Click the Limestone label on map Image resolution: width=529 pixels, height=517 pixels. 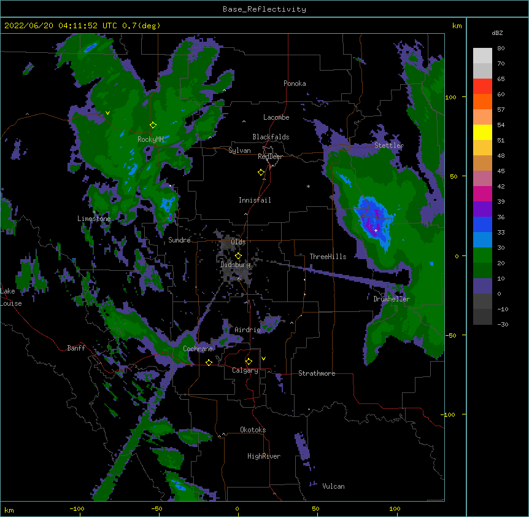(x=94, y=219)
